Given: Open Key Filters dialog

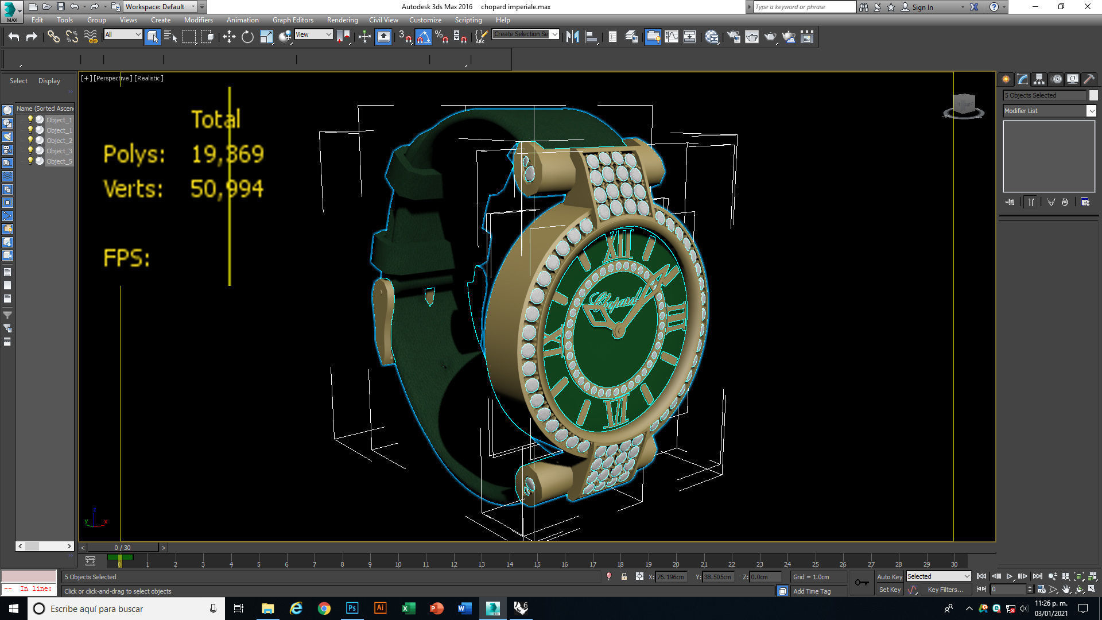Looking at the screenshot, I should pyautogui.click(x=945, y=590).
